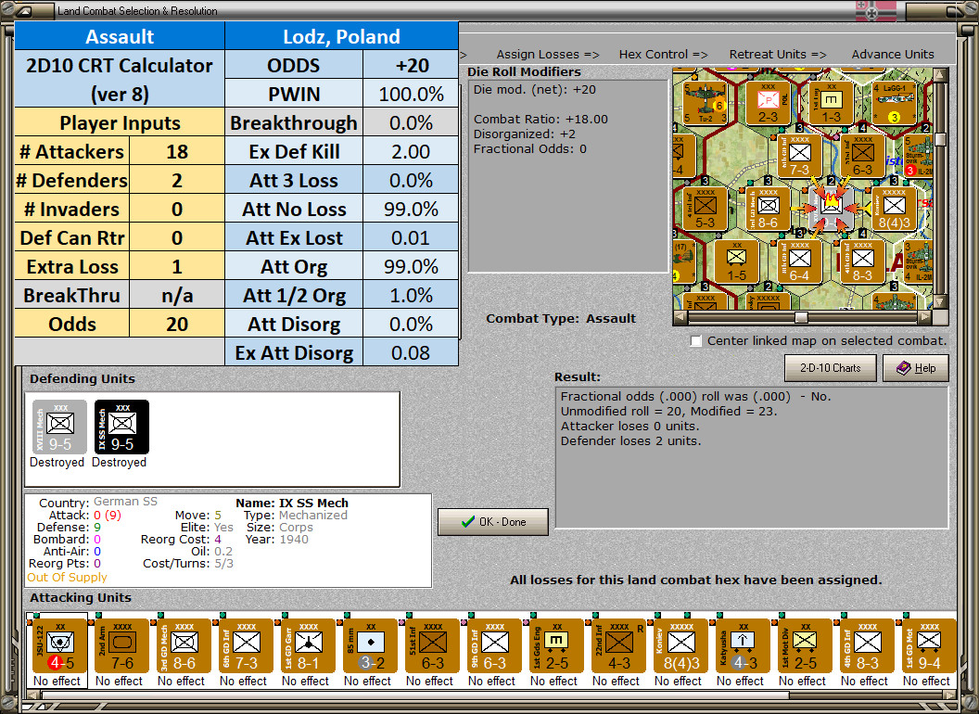This screenshot has width=979, height=714.
Task: Click the Att No Loss value 99.0%
Action: click(x=411, y=210)
